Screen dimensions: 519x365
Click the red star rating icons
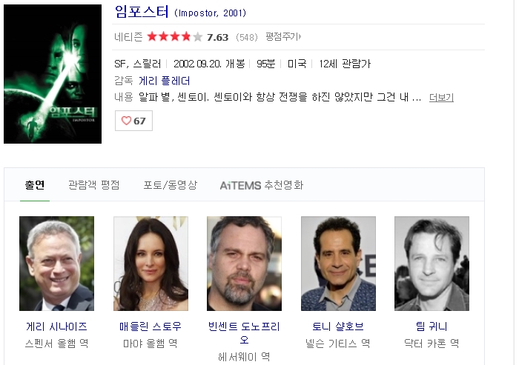click(x=174, y=37)
